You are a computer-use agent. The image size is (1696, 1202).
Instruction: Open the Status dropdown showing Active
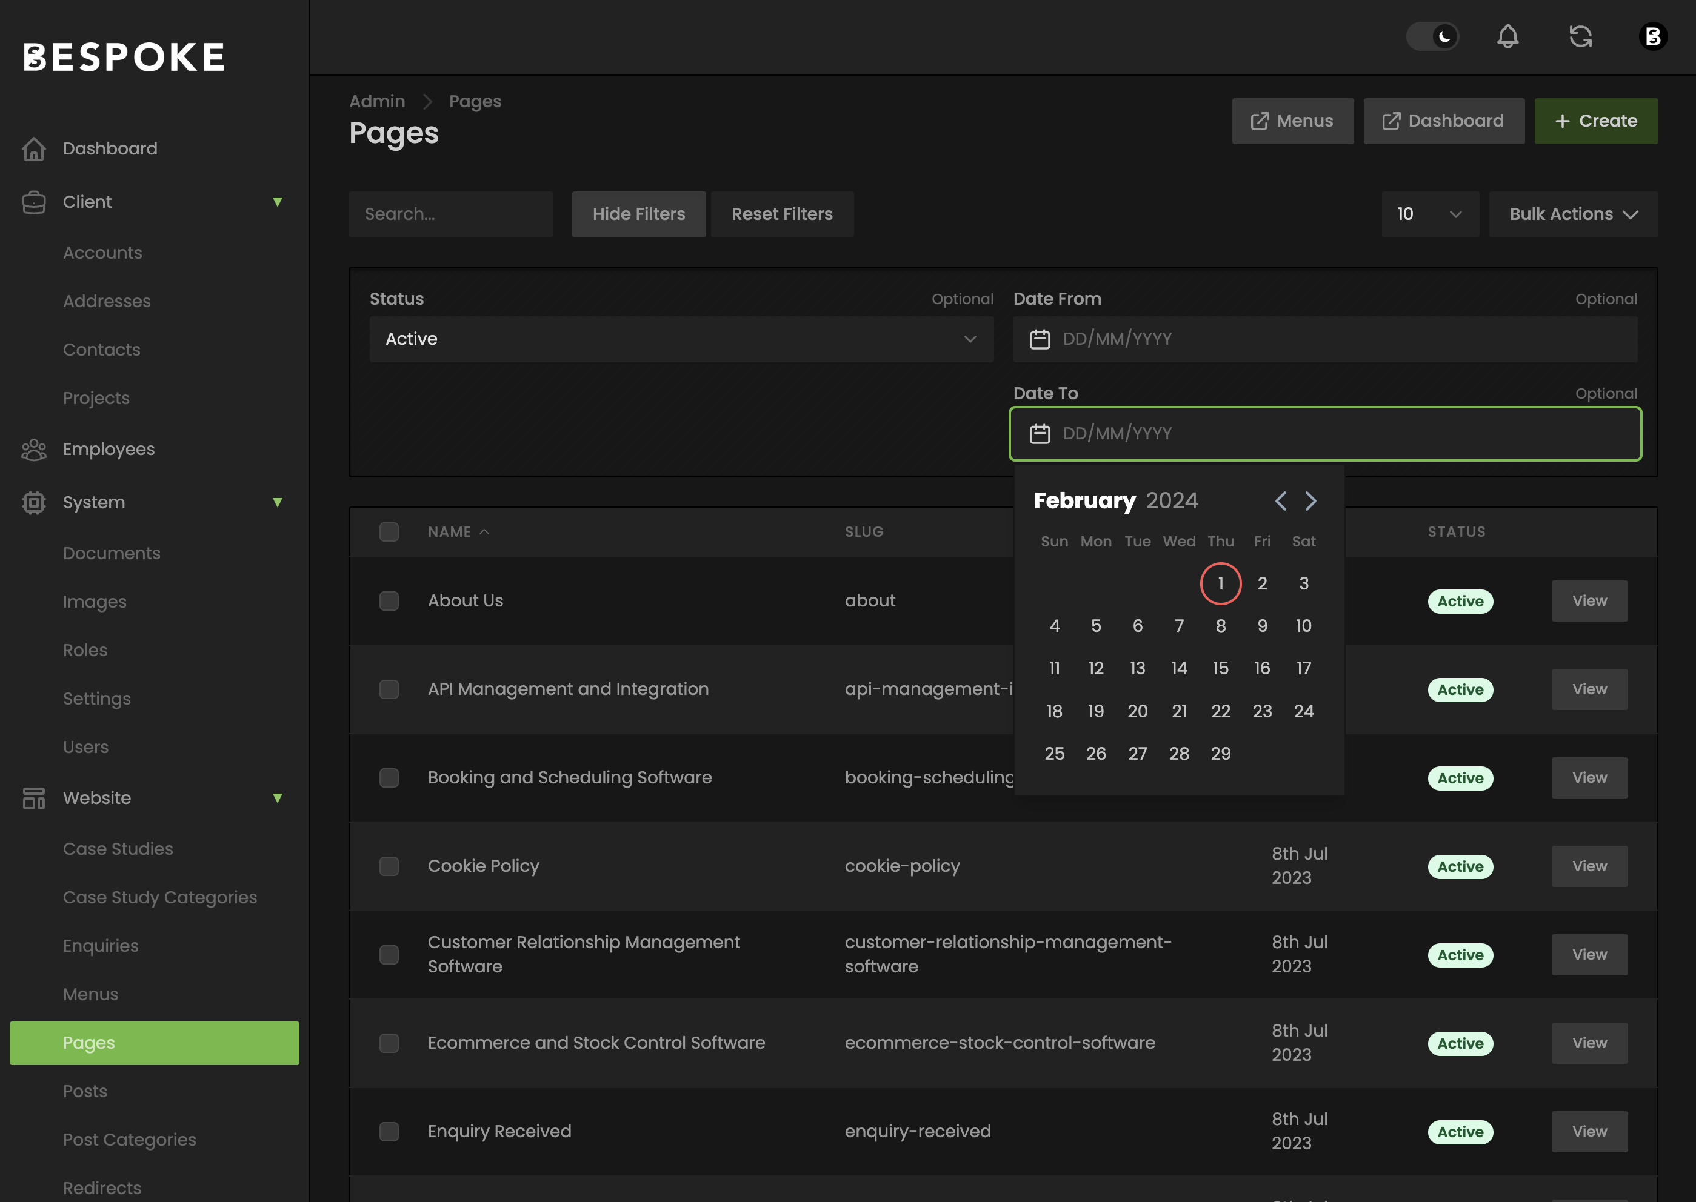point(681,340)
